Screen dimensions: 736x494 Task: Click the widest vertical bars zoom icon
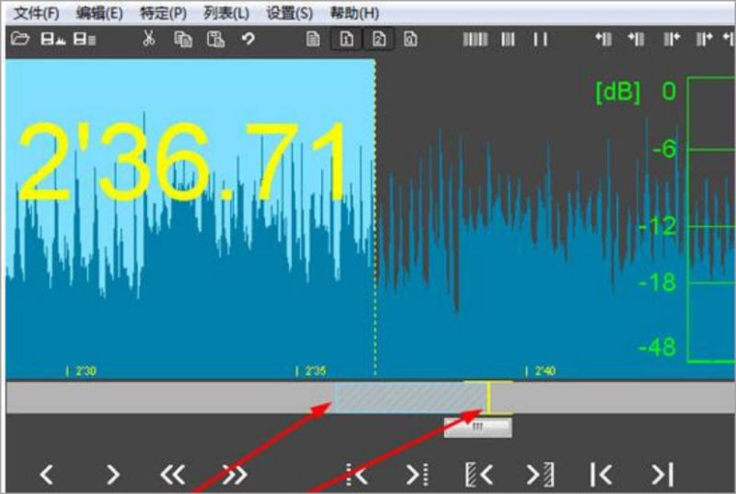coord(476,39)
